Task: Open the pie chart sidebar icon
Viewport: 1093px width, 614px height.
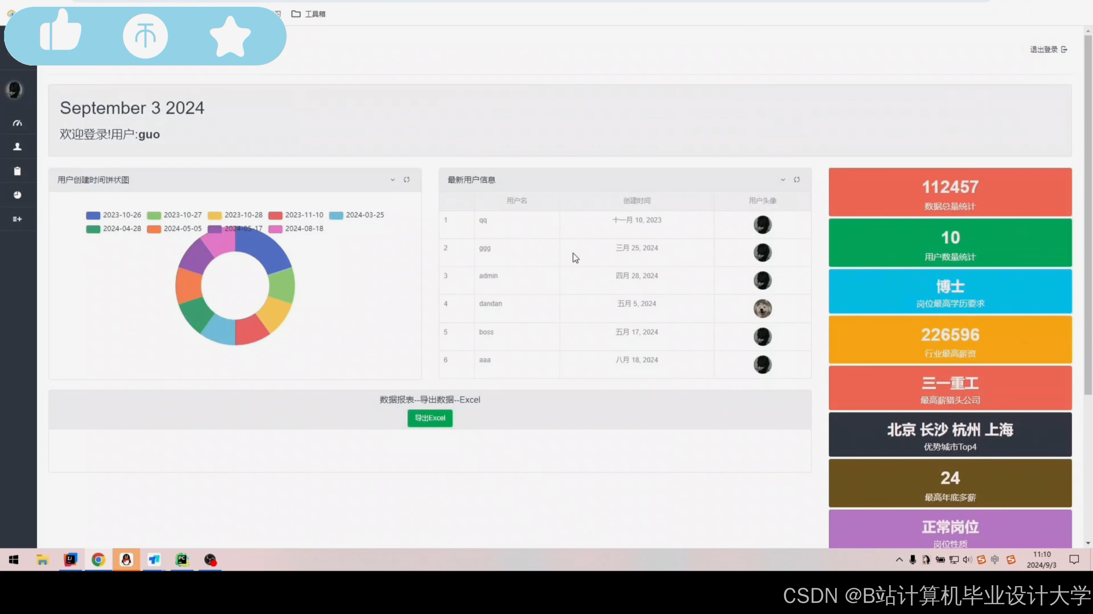Action: (17, 195)
